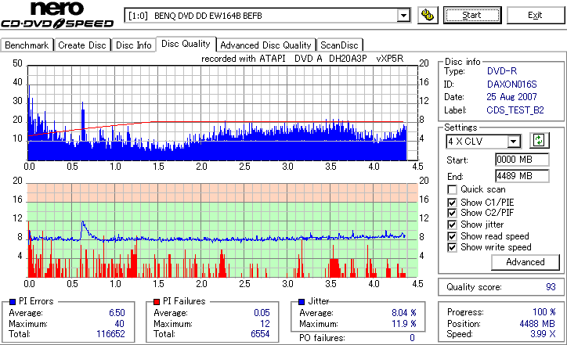Enable the Quick scan checkbox
Screen dimensions: 567x345
pos(452,189)
